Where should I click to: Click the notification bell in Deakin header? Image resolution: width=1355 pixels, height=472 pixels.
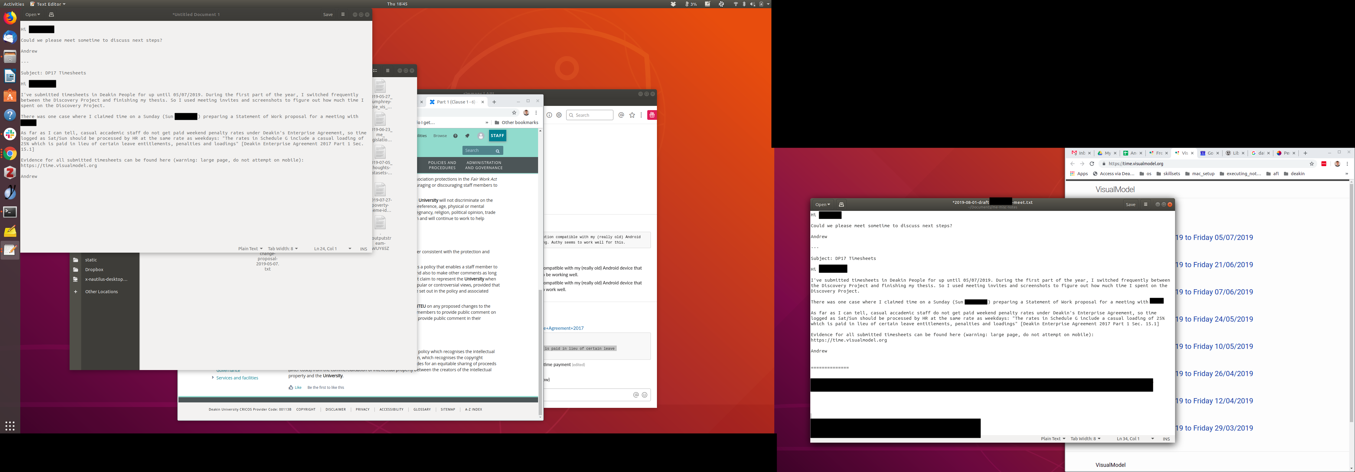coord(467,136)
